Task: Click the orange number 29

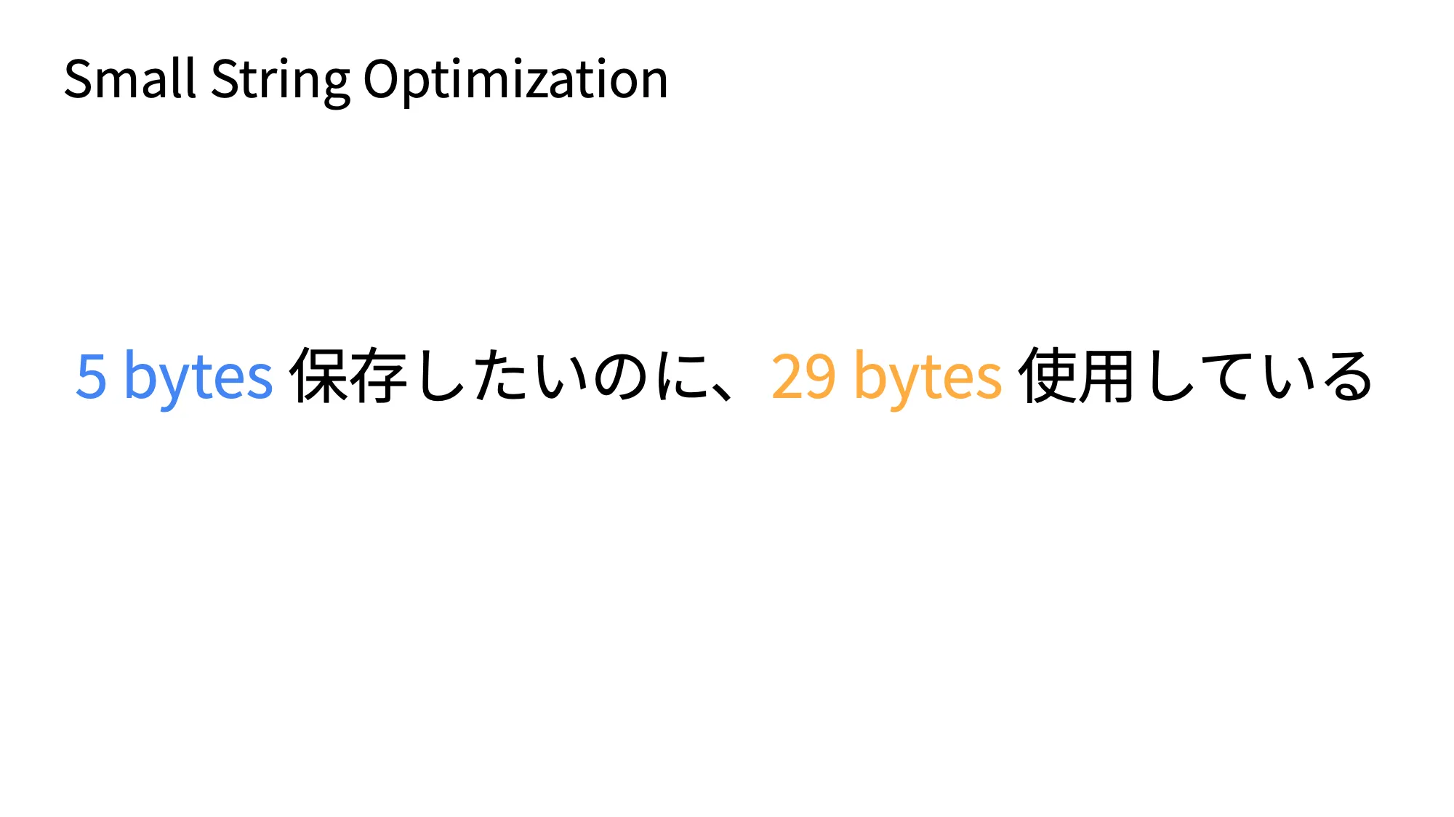Action: pos(804,376)
